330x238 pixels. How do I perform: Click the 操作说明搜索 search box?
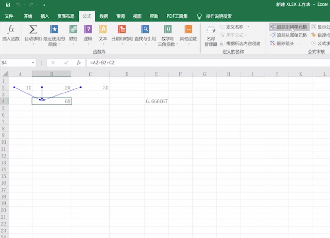pyautogui.click(x=219, y=16)
